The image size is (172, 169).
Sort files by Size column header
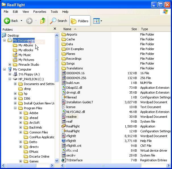point(125,29)
